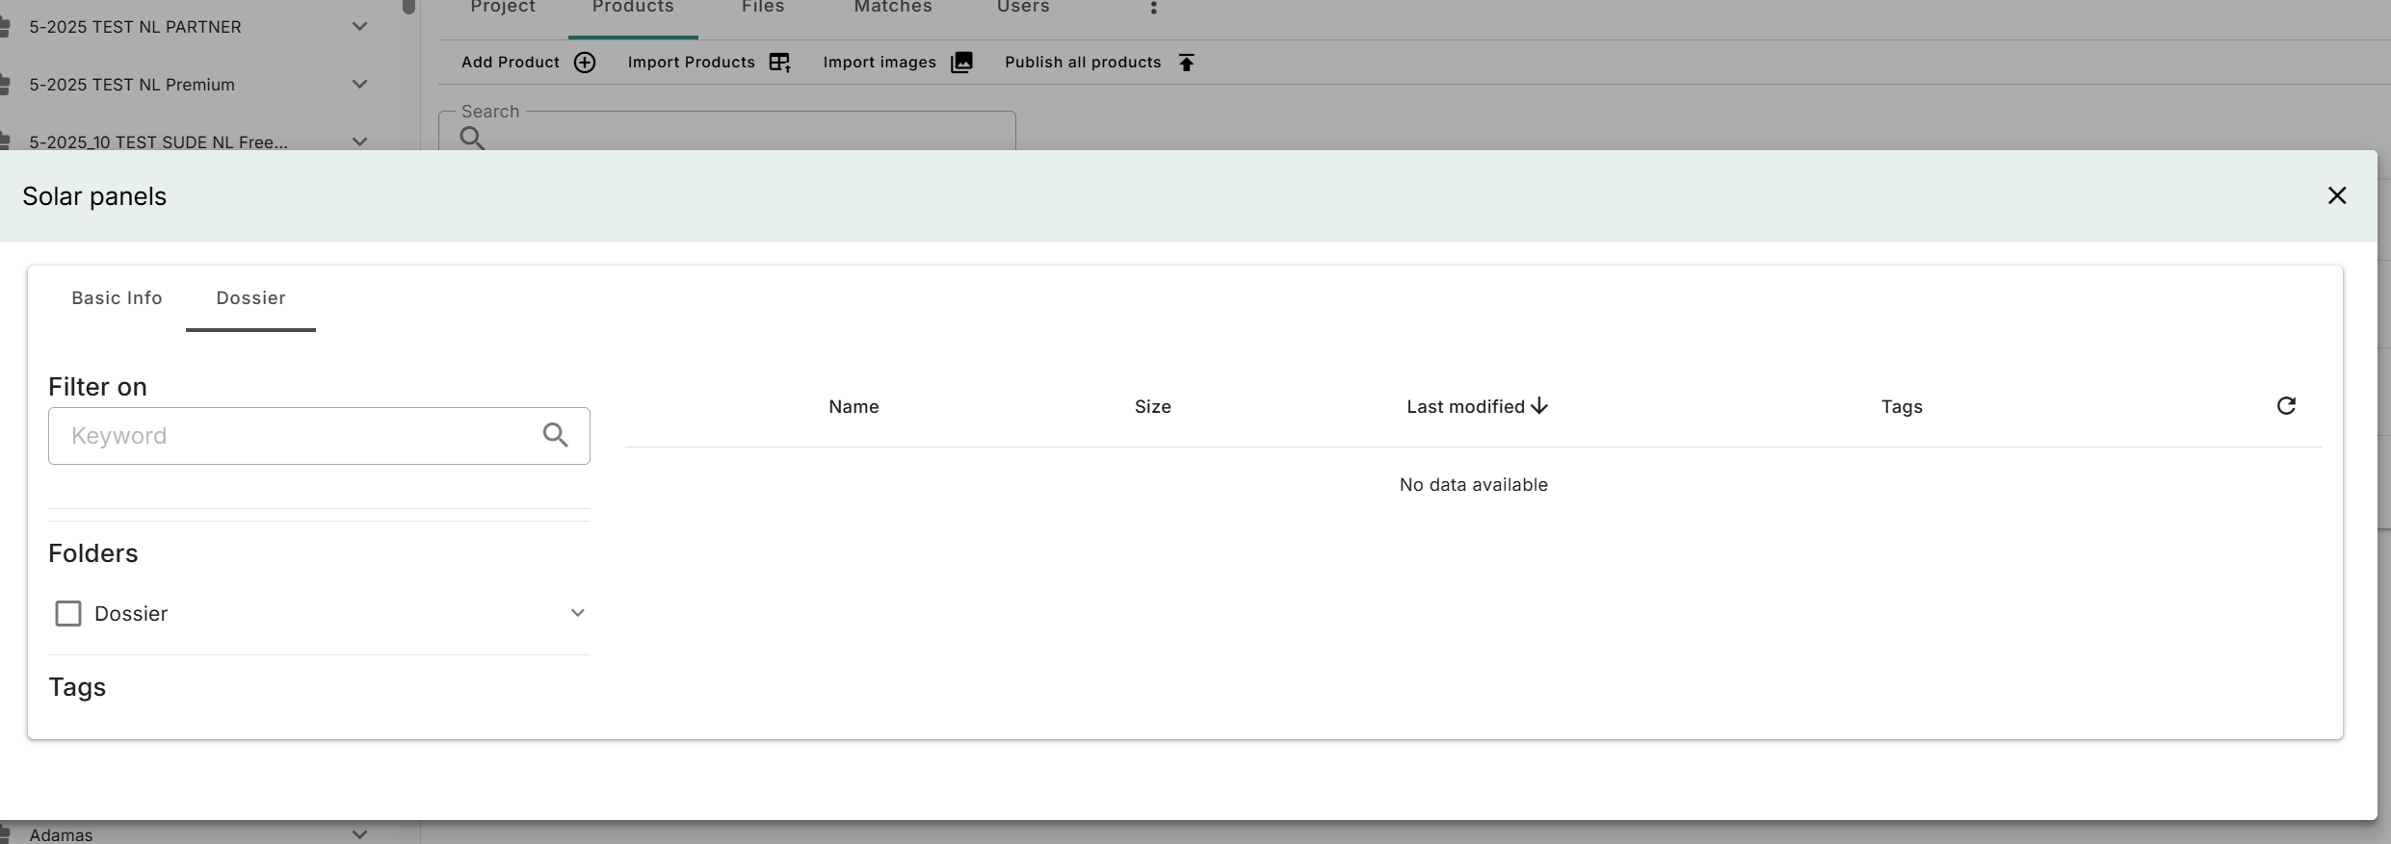
Task: Click the sidebar scrollbar thumb
Action: click(408, 7)
